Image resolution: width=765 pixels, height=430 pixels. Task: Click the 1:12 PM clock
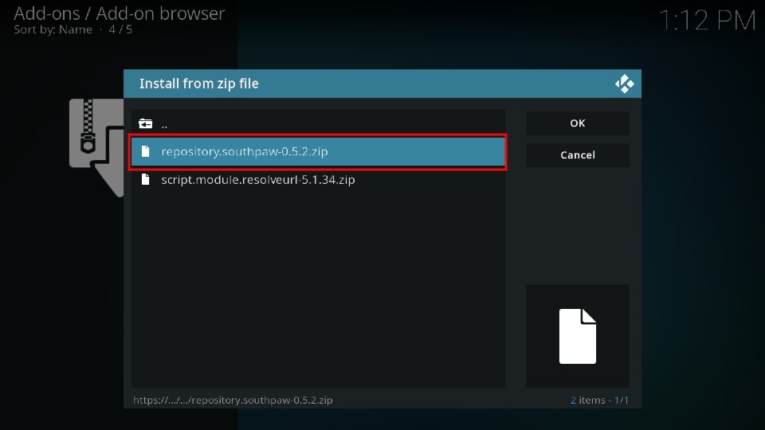(706, 21)
